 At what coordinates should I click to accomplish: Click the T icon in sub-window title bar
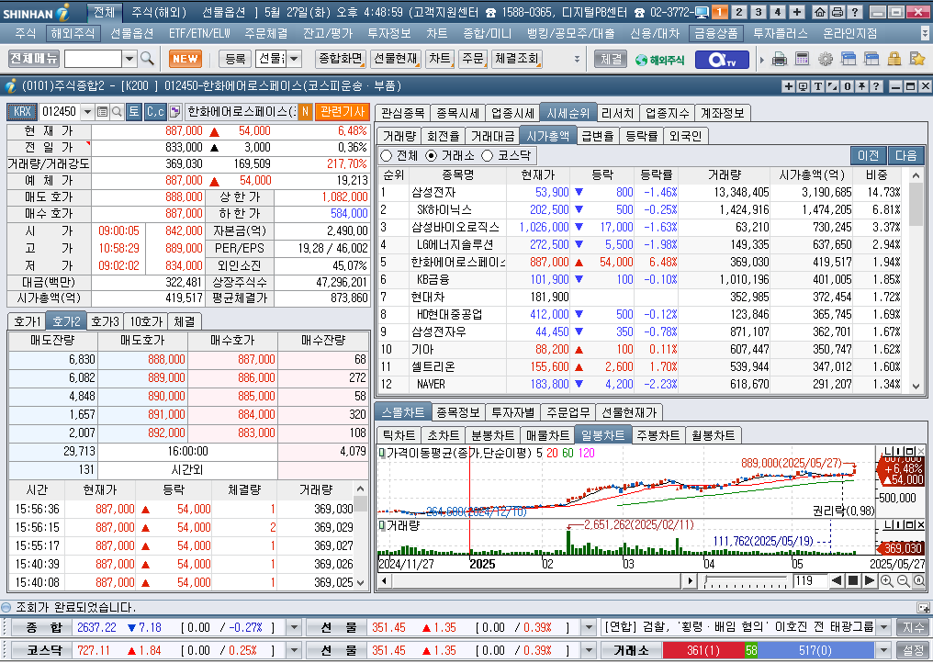pos(818,86)
